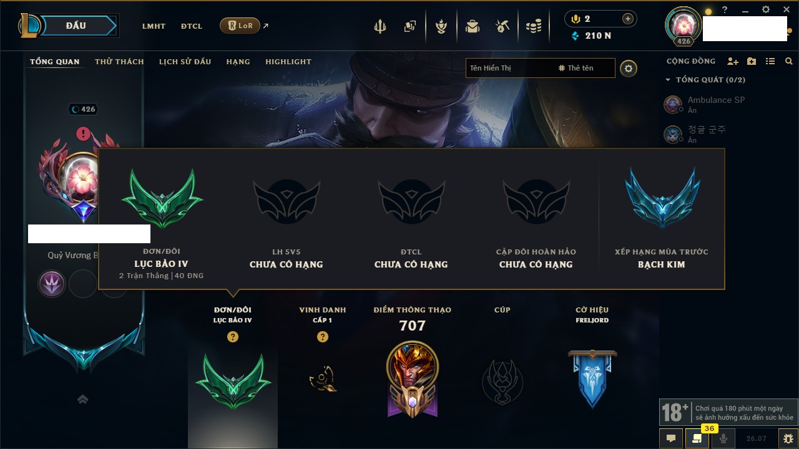
Task: Open the Clash trident icon
Action: tap(380, 26)
